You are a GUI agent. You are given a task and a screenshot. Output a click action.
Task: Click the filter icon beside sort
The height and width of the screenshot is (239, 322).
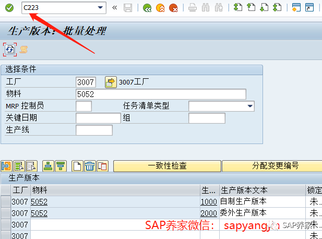point(61,166)
